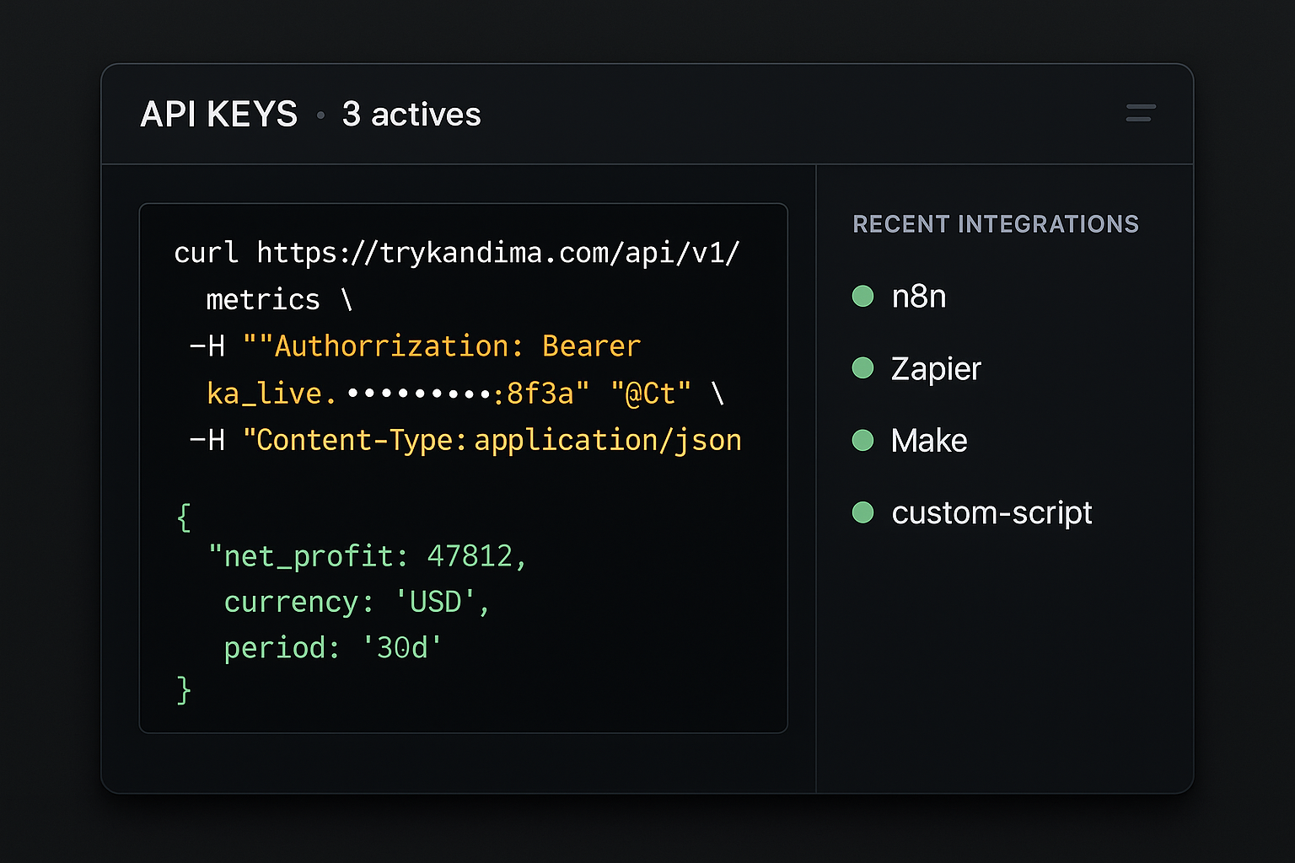Select the custom-script integration
The image size is (1295, 863).
tap(992, 513)
